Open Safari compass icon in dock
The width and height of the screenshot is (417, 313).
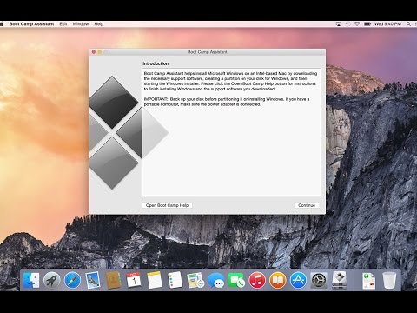click(72, 280)
